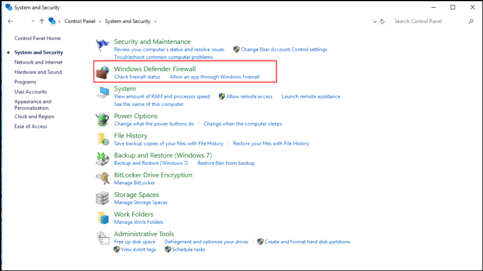
Task: Click Restore files from backup
Action: point(226,163)
